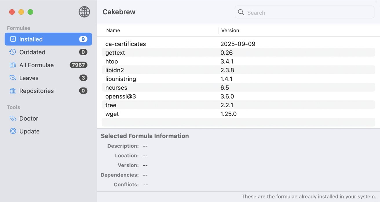Viewport: 380px width, 202px height.
Task: Sort the list by the Version header
Action: (230, 30)
